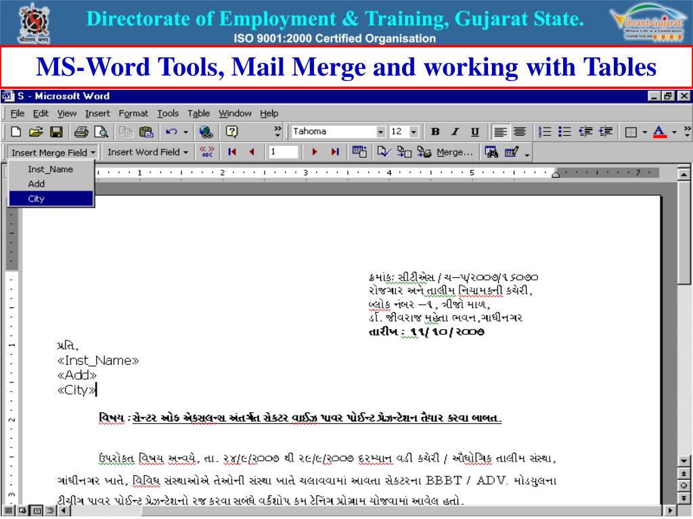This screenshot has height=519, width=693.
Task: Expand more mail merge toolbar options
Action: pyautogui.click(x=527, y=154)
